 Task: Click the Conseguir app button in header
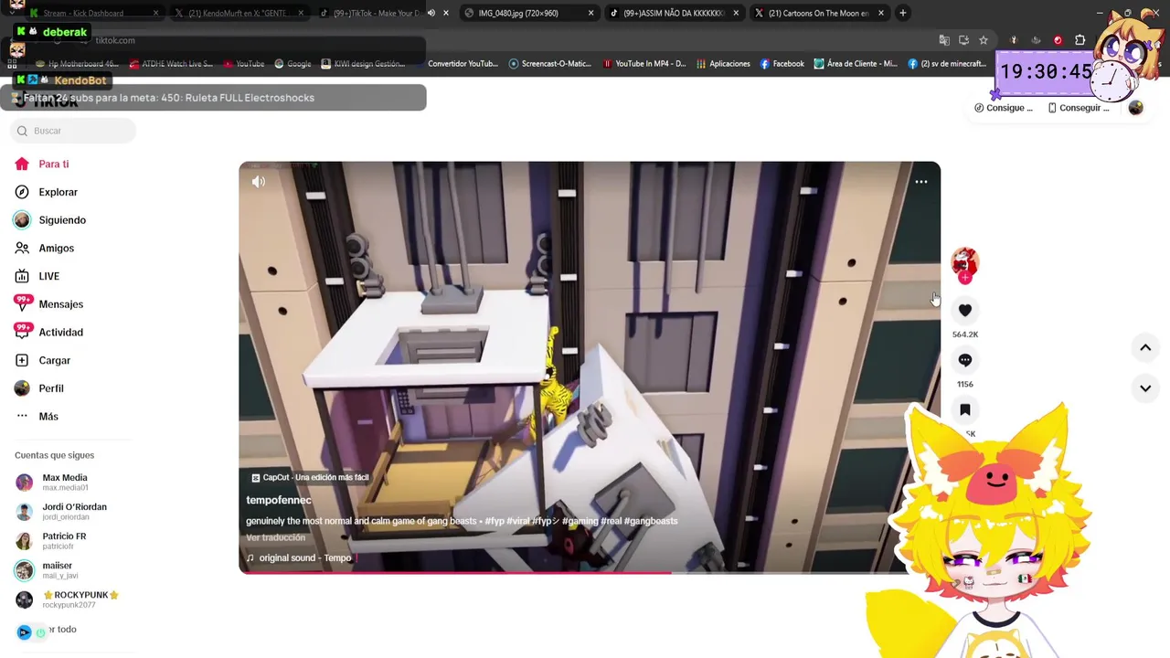pos(1079,108)
